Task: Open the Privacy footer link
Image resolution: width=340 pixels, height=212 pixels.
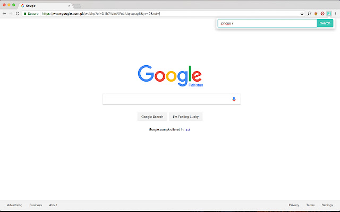Action: tap(294, 205)
